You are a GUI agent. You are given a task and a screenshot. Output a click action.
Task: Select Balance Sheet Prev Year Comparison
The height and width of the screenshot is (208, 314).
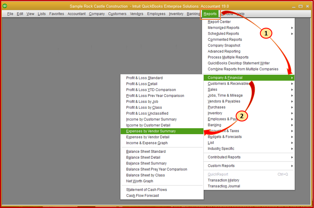point(162,169)
